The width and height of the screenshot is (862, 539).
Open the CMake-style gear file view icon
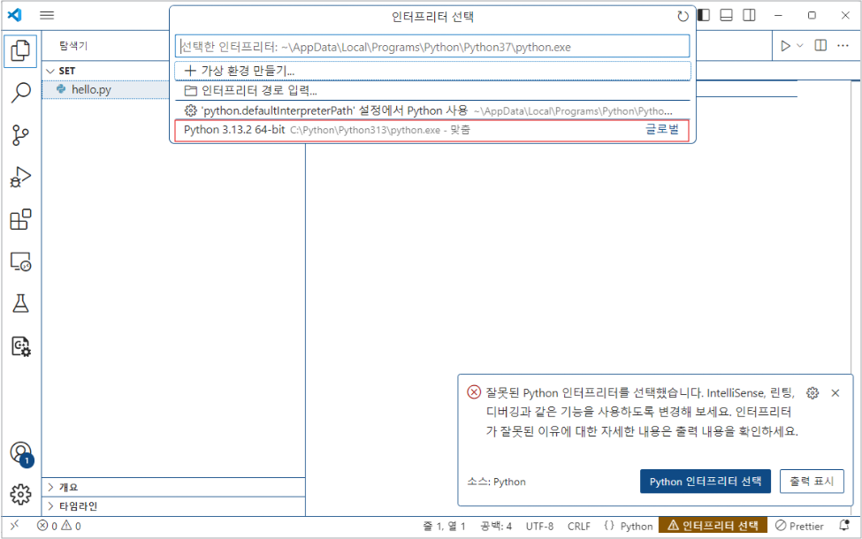click(21, 346)
